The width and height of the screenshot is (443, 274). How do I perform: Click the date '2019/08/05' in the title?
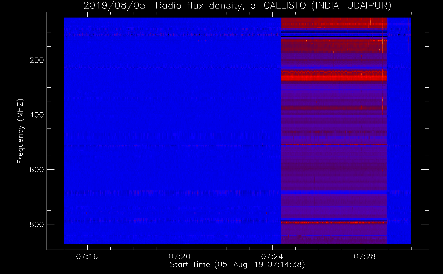(114, 6)
